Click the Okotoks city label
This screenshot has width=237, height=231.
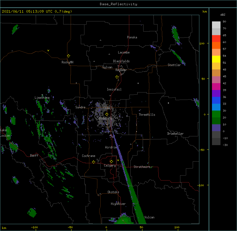coord(113,192)
